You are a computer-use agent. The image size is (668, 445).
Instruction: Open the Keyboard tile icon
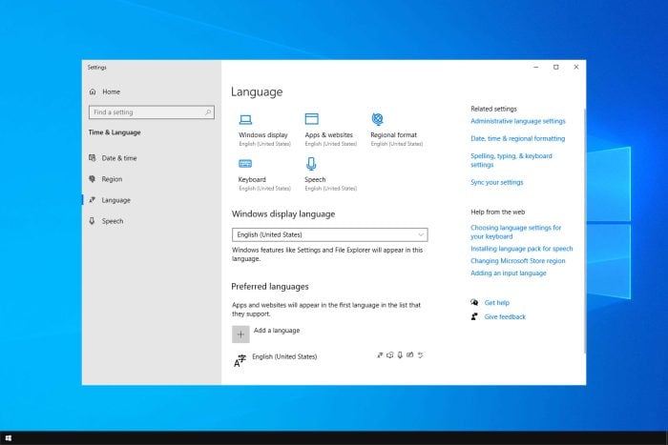tap(245, 163)
